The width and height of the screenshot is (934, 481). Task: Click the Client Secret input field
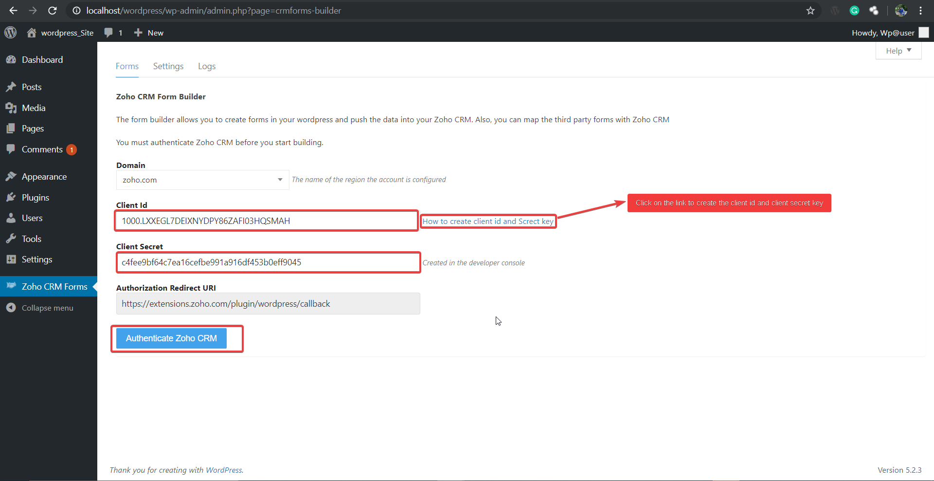(268, 262)
